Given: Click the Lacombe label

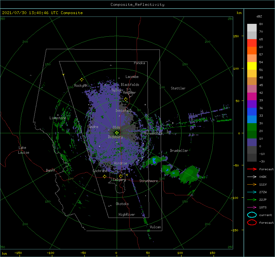Looking at the screenshot, I should (x=132, y=77).
